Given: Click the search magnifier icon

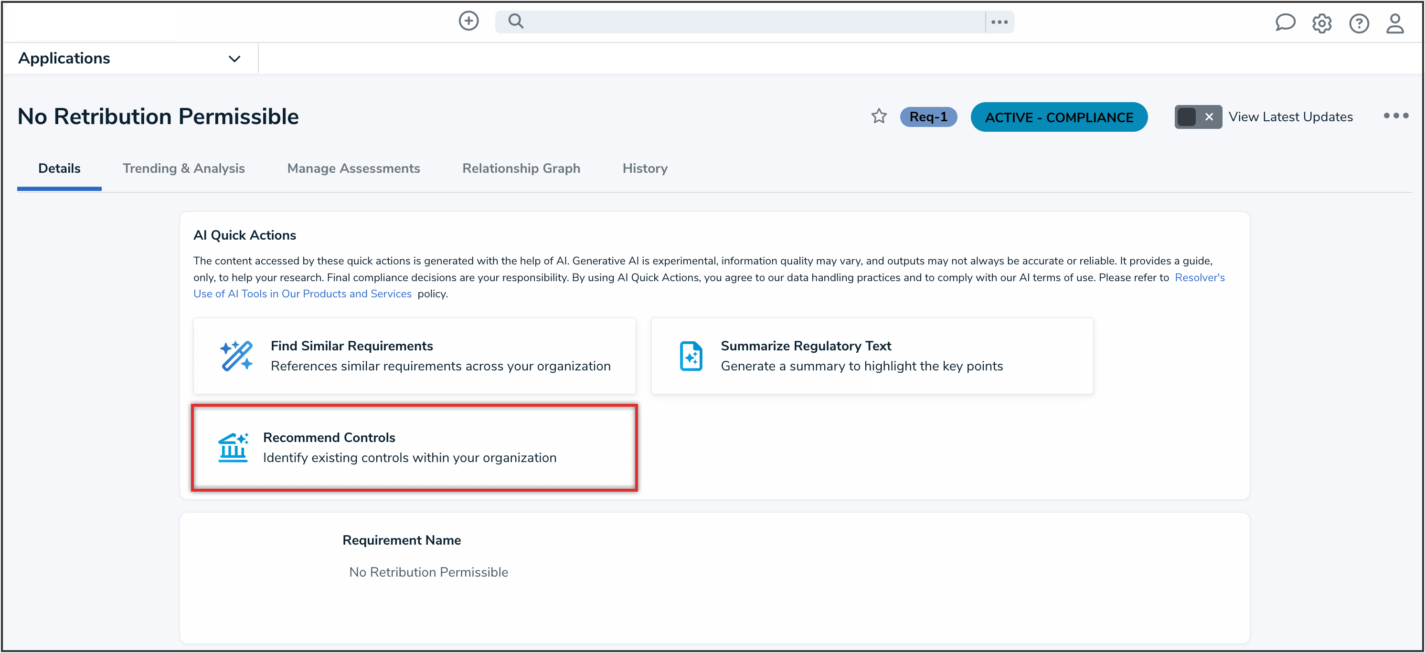Looking at the screenshot, I should pyautogui.click(x=516, y=21).
